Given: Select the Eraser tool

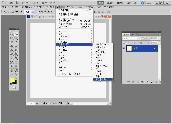Looking at the screenshot, I should (x=12, y=54).
